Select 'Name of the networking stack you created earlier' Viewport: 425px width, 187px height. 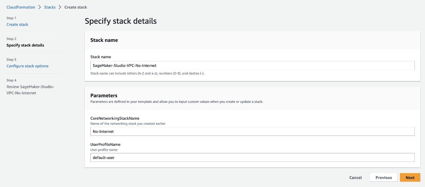pyautogui.click(x=128, y=123)
